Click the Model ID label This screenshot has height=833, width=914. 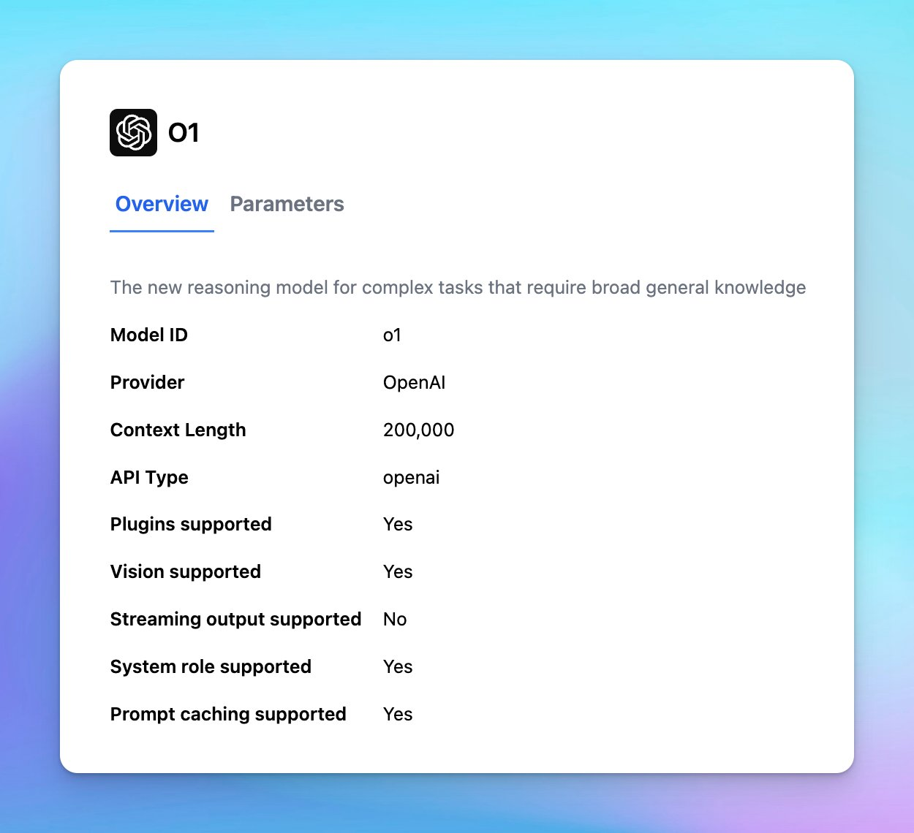[149, 335]
